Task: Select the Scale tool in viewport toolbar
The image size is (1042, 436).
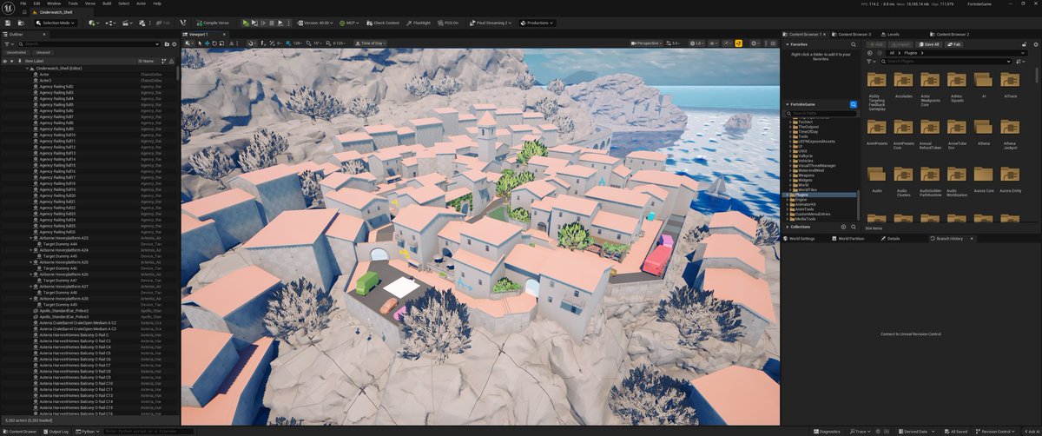Action: 221,43
